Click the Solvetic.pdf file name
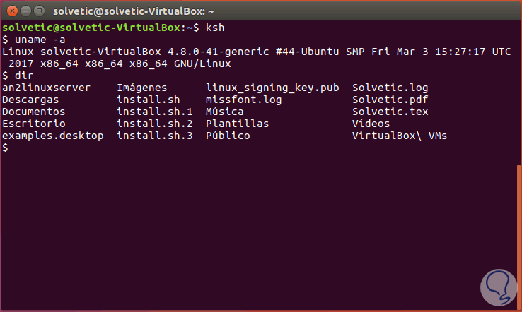This screenshot has width=522, height=312. pyautogui.click(x=390, y=100)
